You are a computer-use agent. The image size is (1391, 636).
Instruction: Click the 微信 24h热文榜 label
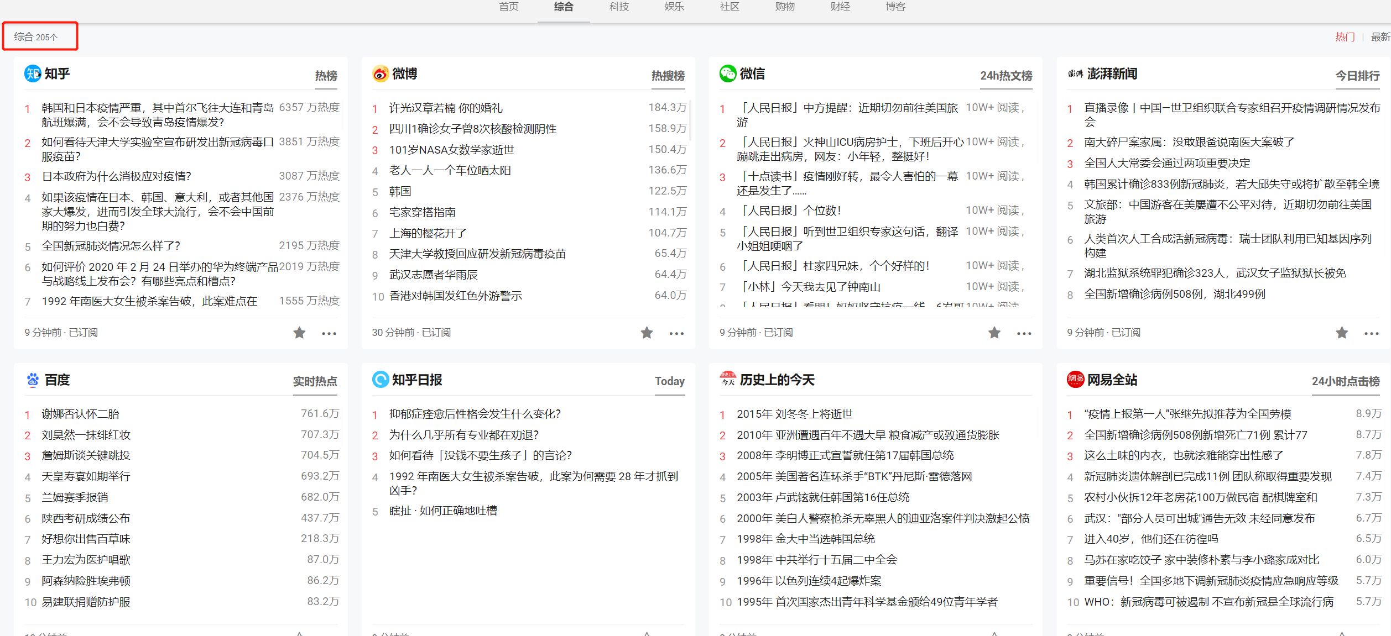(1006, 76)
